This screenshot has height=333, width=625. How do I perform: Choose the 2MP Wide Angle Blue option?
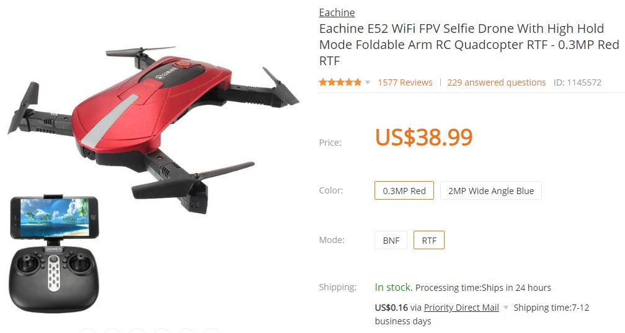(490, 190)
